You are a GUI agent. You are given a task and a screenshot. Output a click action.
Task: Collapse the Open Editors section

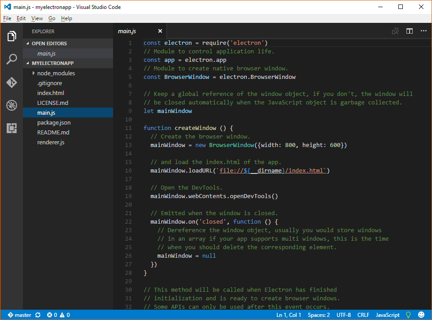coord(27,43)
